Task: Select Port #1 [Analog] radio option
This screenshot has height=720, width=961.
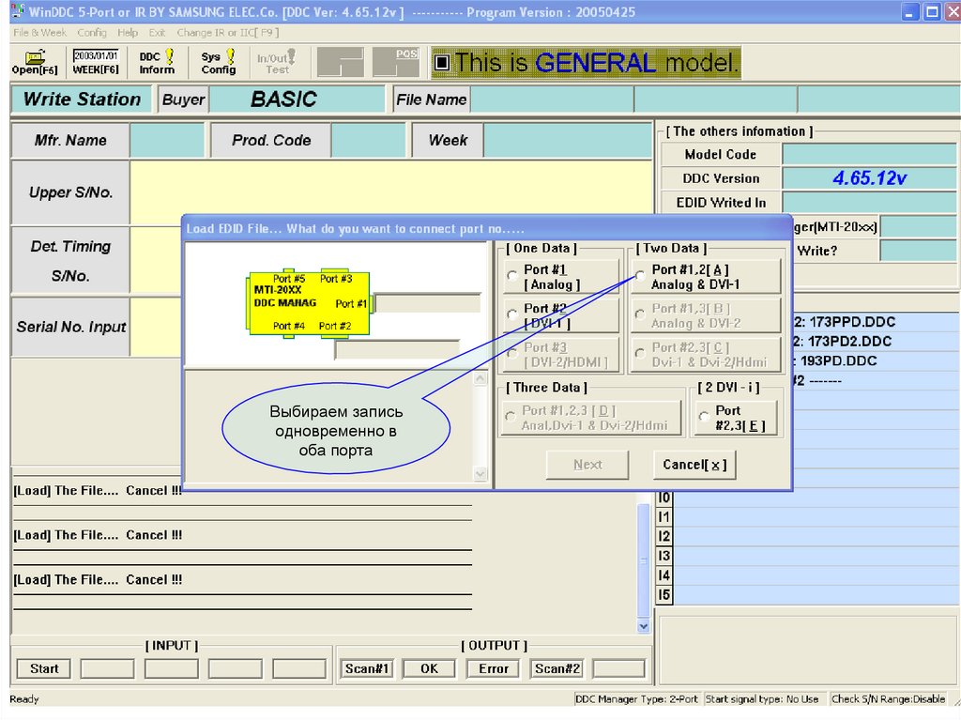Action: pos(511,277)
